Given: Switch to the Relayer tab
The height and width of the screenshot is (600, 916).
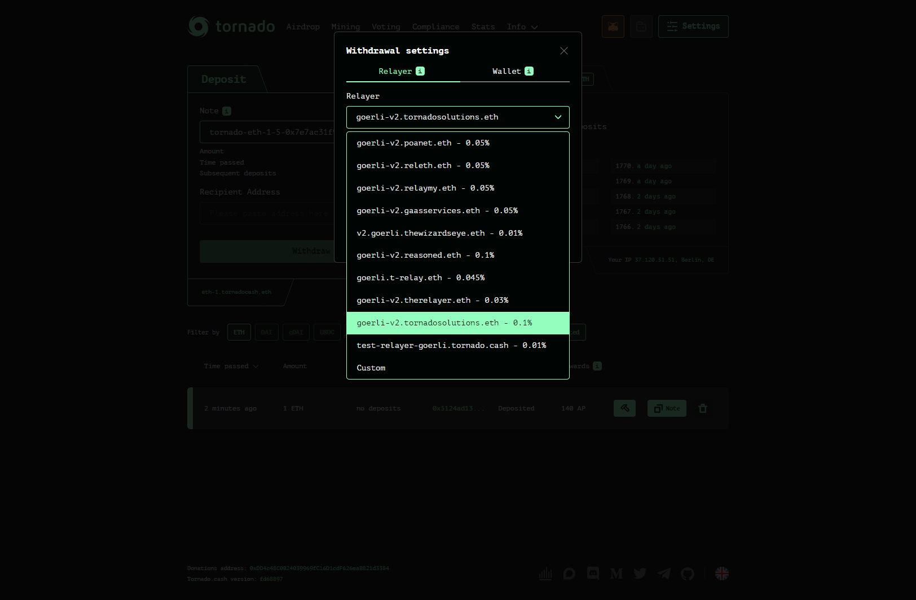Looking at the screenshot, I should (403, 72).
